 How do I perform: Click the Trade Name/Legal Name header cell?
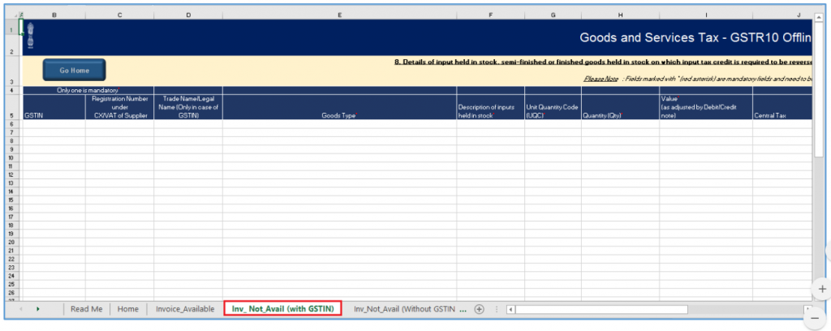click(x=188, y=107)
